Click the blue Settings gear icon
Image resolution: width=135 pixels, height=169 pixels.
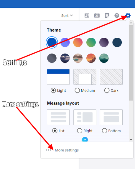[x=128, y=16]
